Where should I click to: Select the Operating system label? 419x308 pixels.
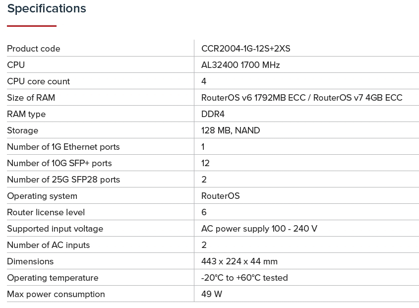[x=42, y=196]
